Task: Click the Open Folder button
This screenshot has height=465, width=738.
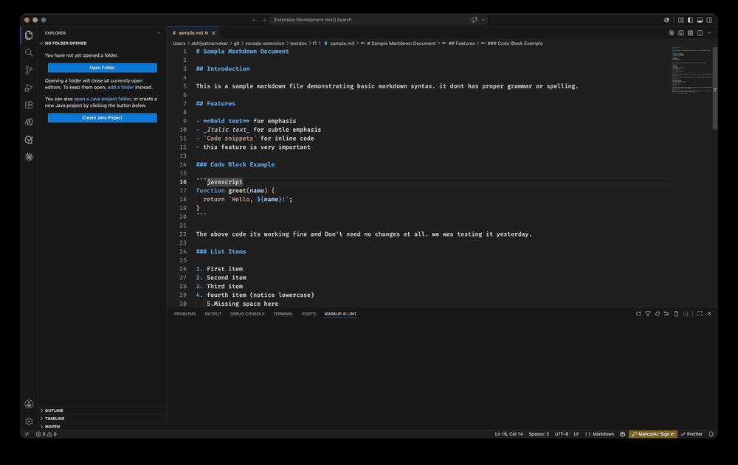Action: pyautogui.click(x=102, y=68)
